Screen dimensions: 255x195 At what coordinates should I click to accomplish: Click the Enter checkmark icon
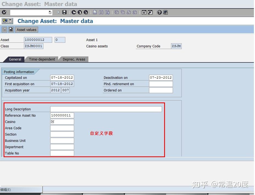click(4, 12)
